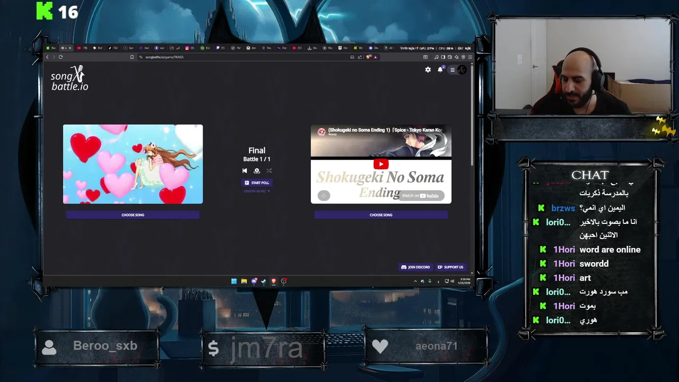
Task: Click the page vertical scrollbar
Action: pyautogui.click(x=471, y=117)
